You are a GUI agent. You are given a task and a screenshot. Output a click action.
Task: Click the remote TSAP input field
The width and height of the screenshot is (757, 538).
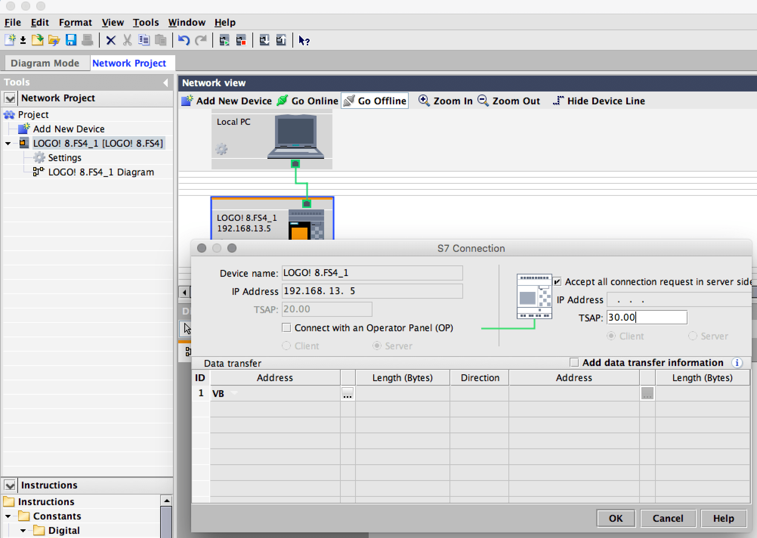(x=647, y=318)
